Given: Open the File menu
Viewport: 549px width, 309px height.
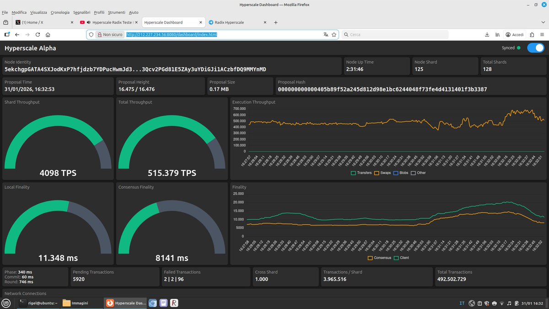Looking at the screenshot, I should tap(5, 12).
